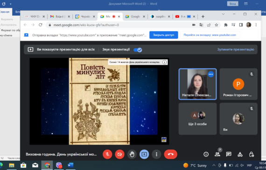Click Закрыть доступ button
The width and height of the screenshot is (266, 170).
(163, 35)
